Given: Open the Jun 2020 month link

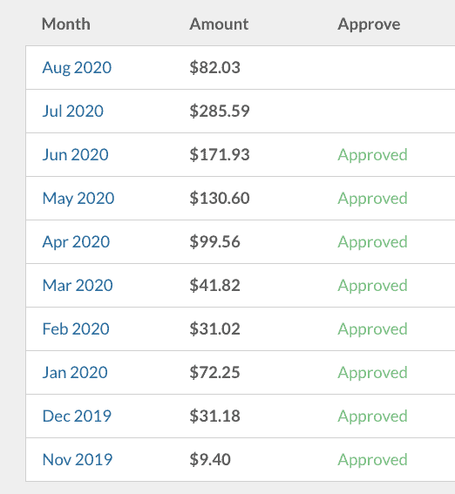Looking at the screenshot, I should coord(75,155).
